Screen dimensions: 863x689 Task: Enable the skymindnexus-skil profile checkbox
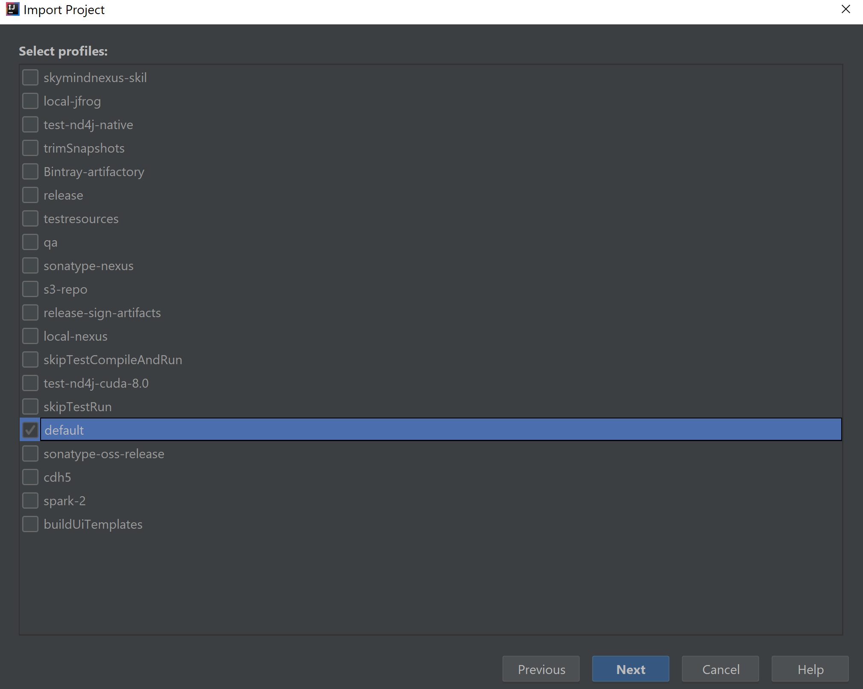(x=30, y=78)
